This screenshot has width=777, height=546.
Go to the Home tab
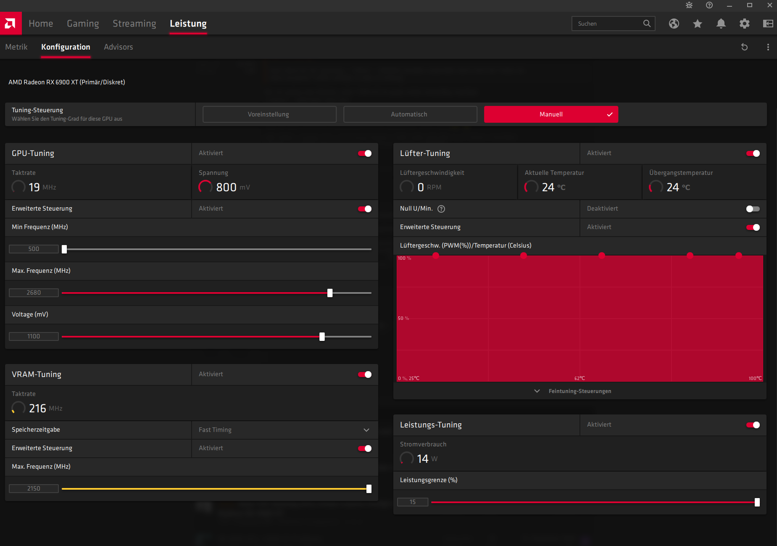point(41,24)
